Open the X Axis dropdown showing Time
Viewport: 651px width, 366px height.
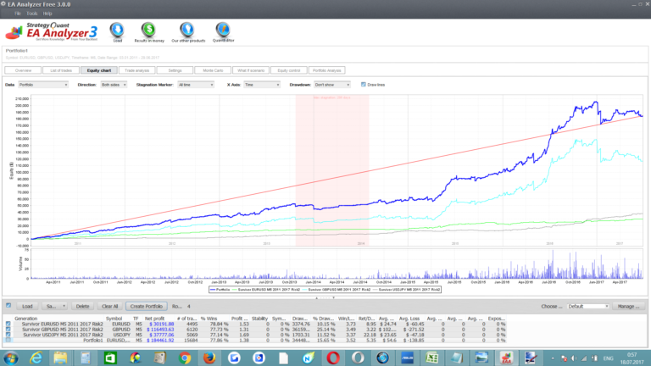(262, 85)
